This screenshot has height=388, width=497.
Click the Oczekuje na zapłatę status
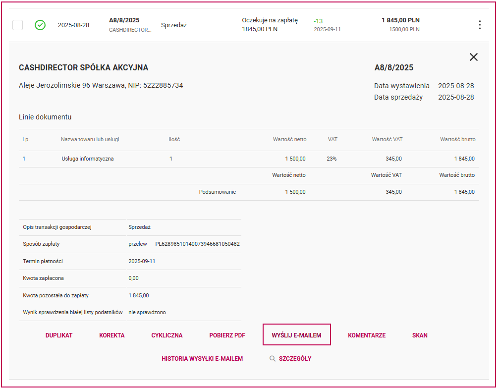point(270,20)
